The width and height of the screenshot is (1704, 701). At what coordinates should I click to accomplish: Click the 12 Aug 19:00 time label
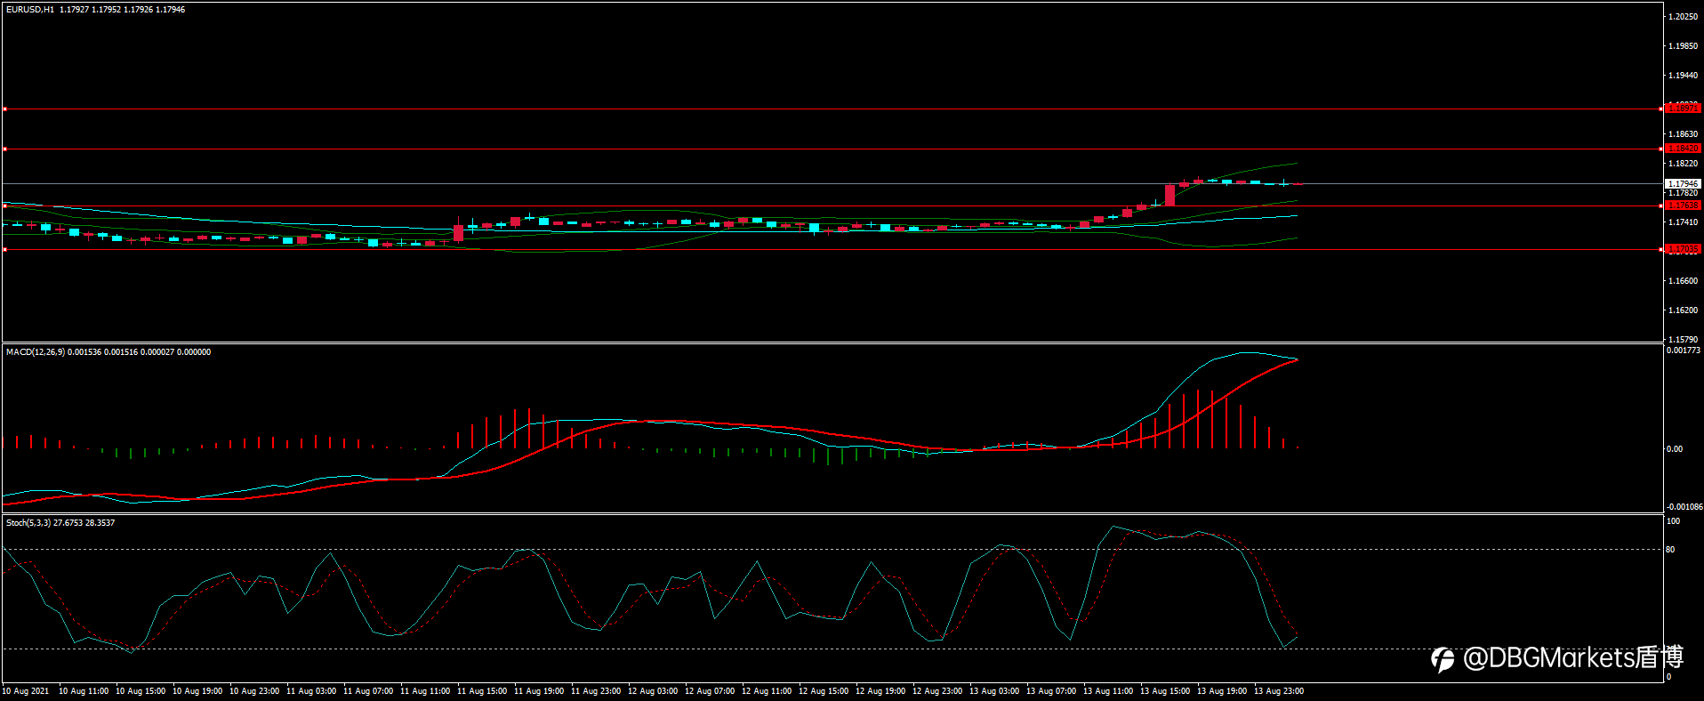(x=880, y=691)
